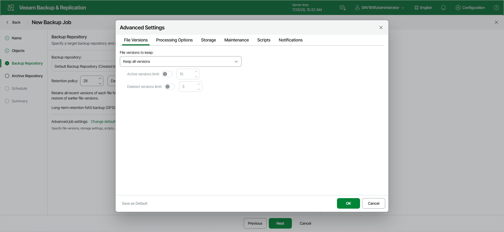Image resolution: width=504 pixels, height=232 pixels.
Task: Click Cancel in the wizard footer
Action: coord(305,223)
